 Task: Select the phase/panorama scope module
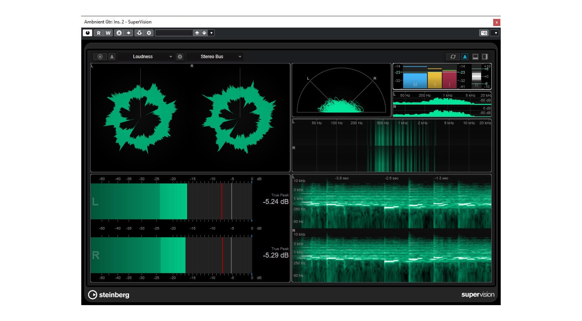pyautogui.click(x=341, y=90)
